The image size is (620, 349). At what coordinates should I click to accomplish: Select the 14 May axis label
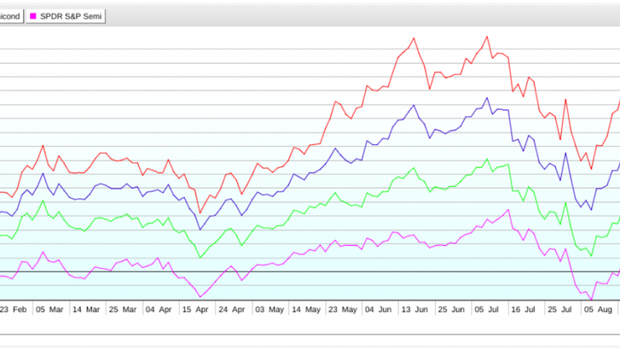pyautogui.click(x=306, y=309)
